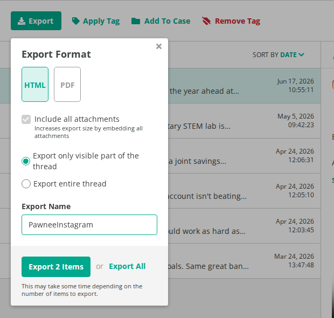334x318 pixels.
Task: Click the 'account isn't beating...' snippet
Action: click(207, 196)
